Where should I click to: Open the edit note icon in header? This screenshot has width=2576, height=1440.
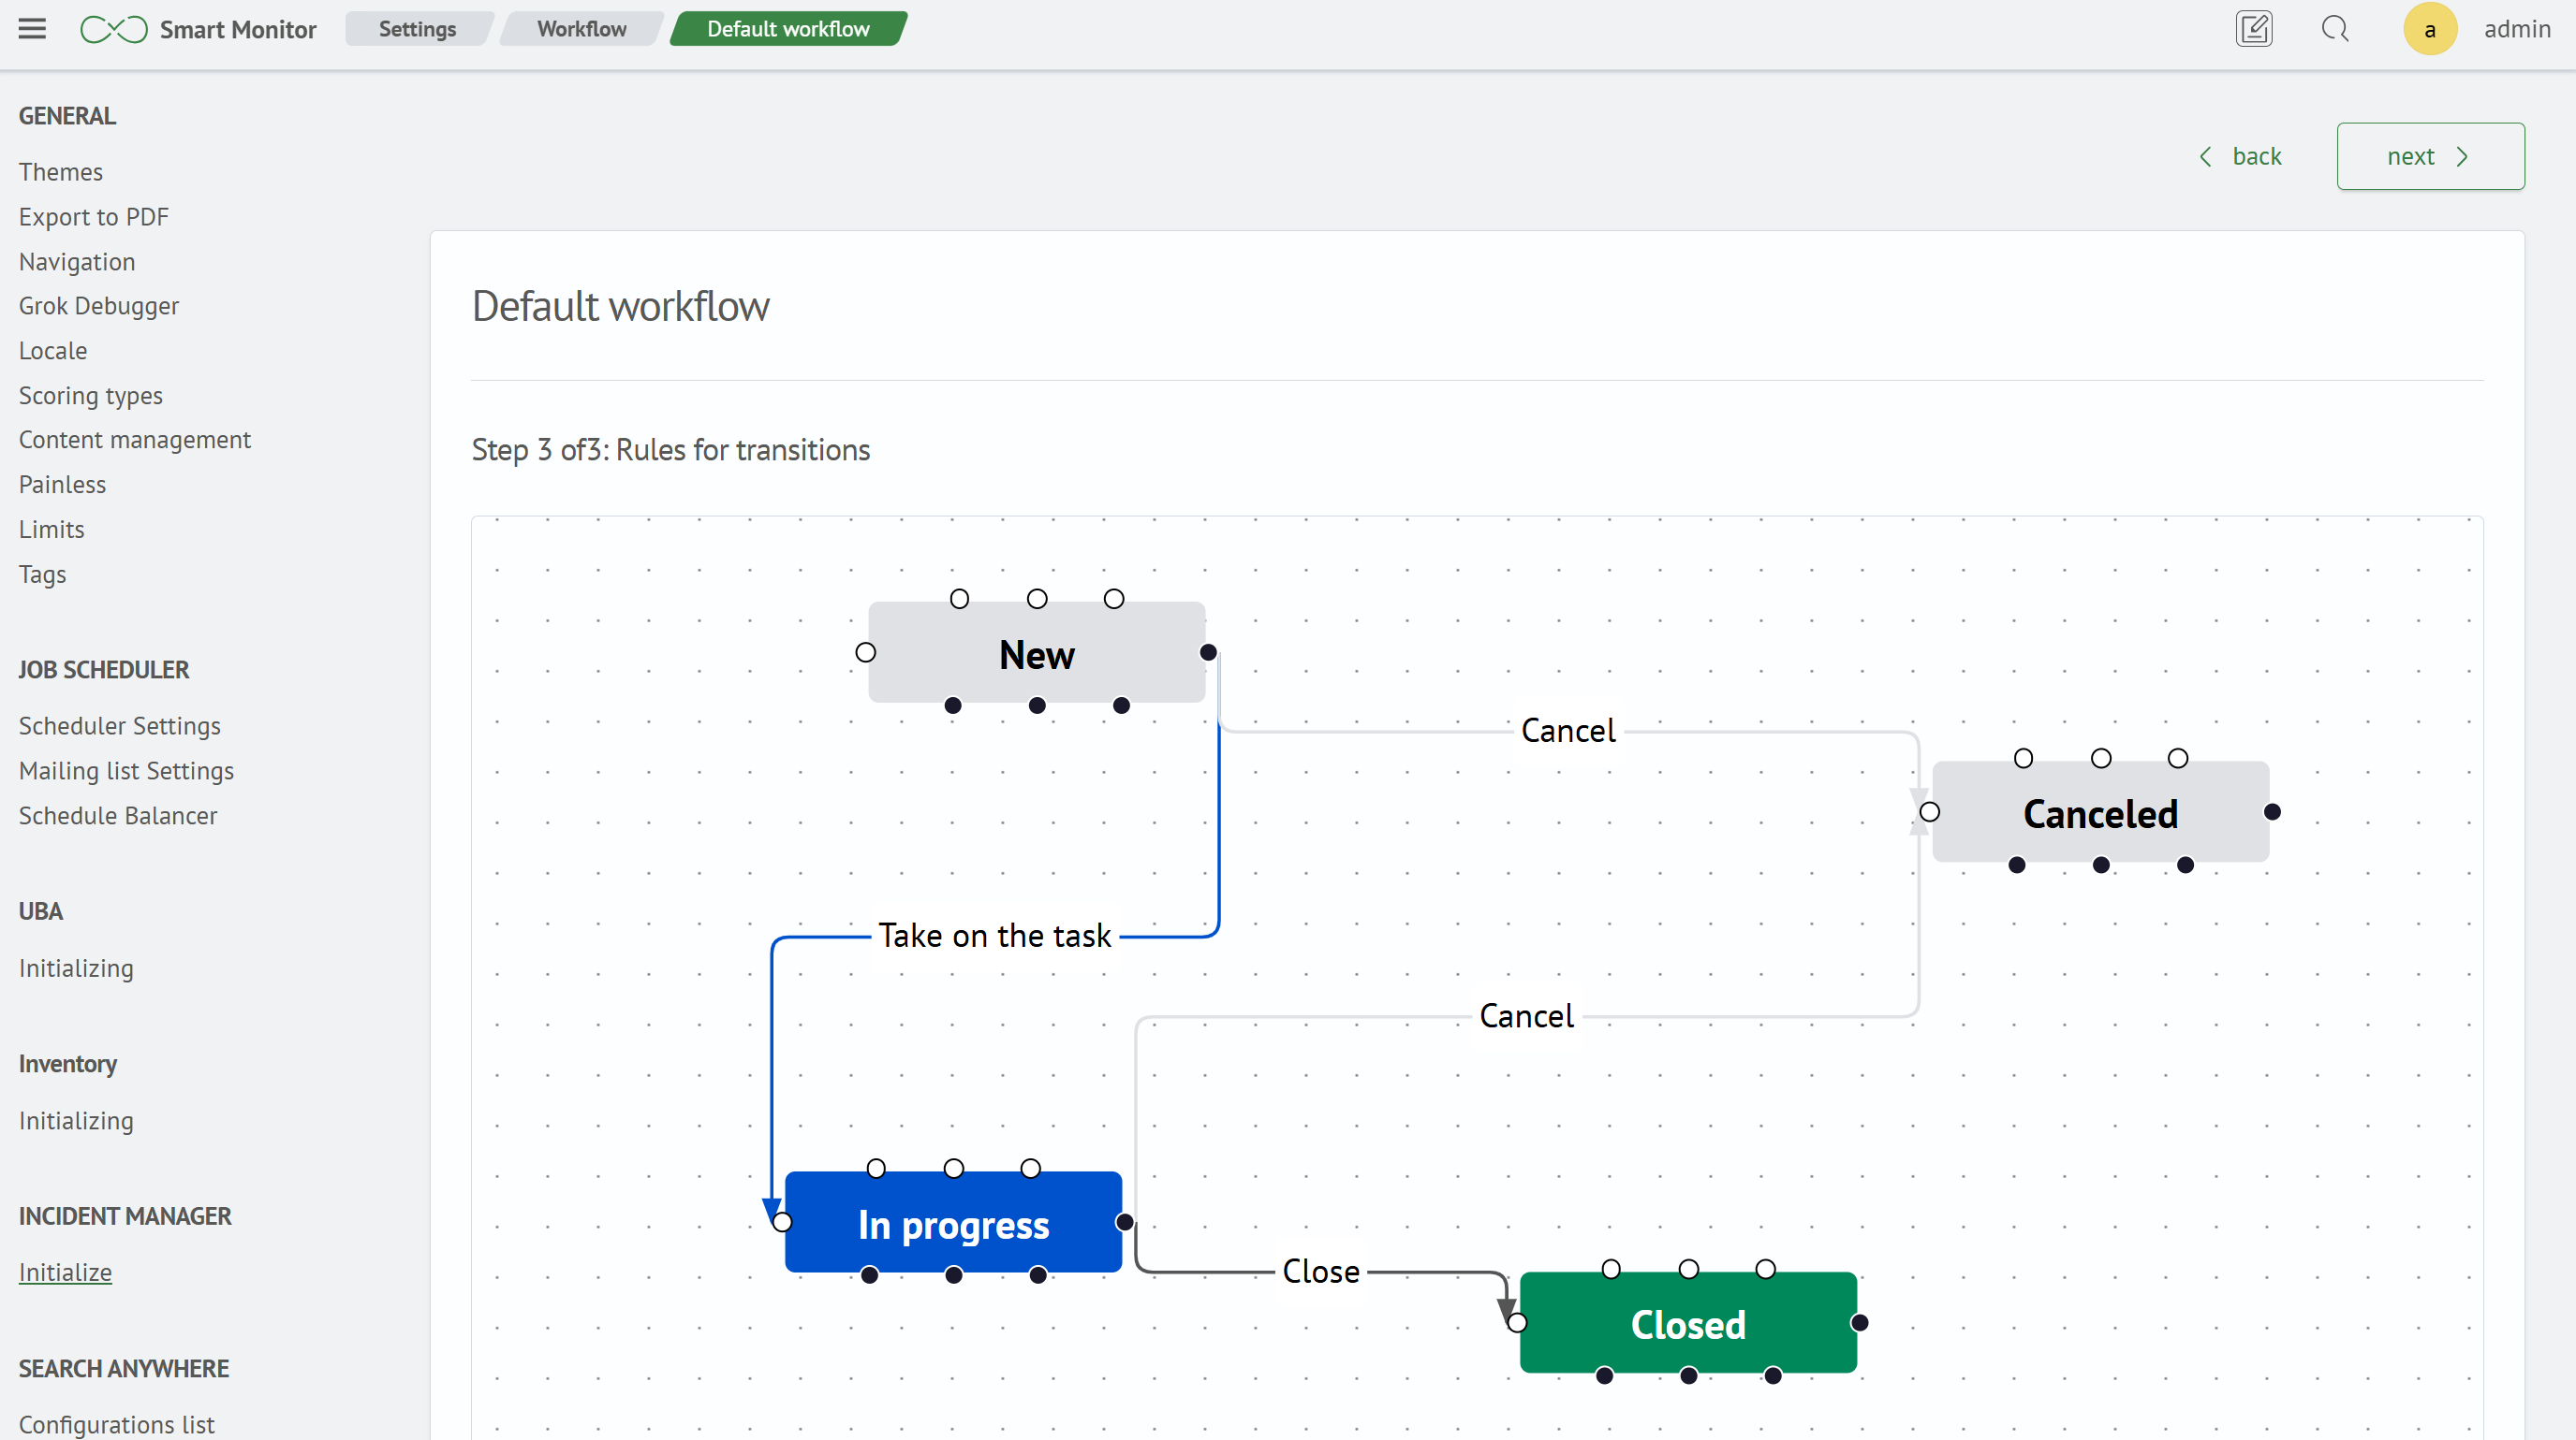2254,29
